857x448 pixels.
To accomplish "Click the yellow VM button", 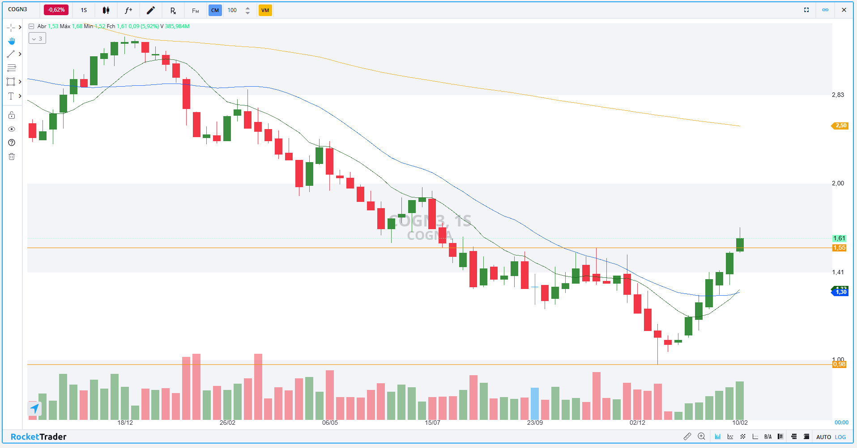I will (x=265, y=10).
